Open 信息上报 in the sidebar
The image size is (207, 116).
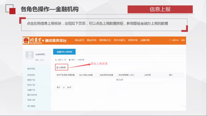(31, 100)
